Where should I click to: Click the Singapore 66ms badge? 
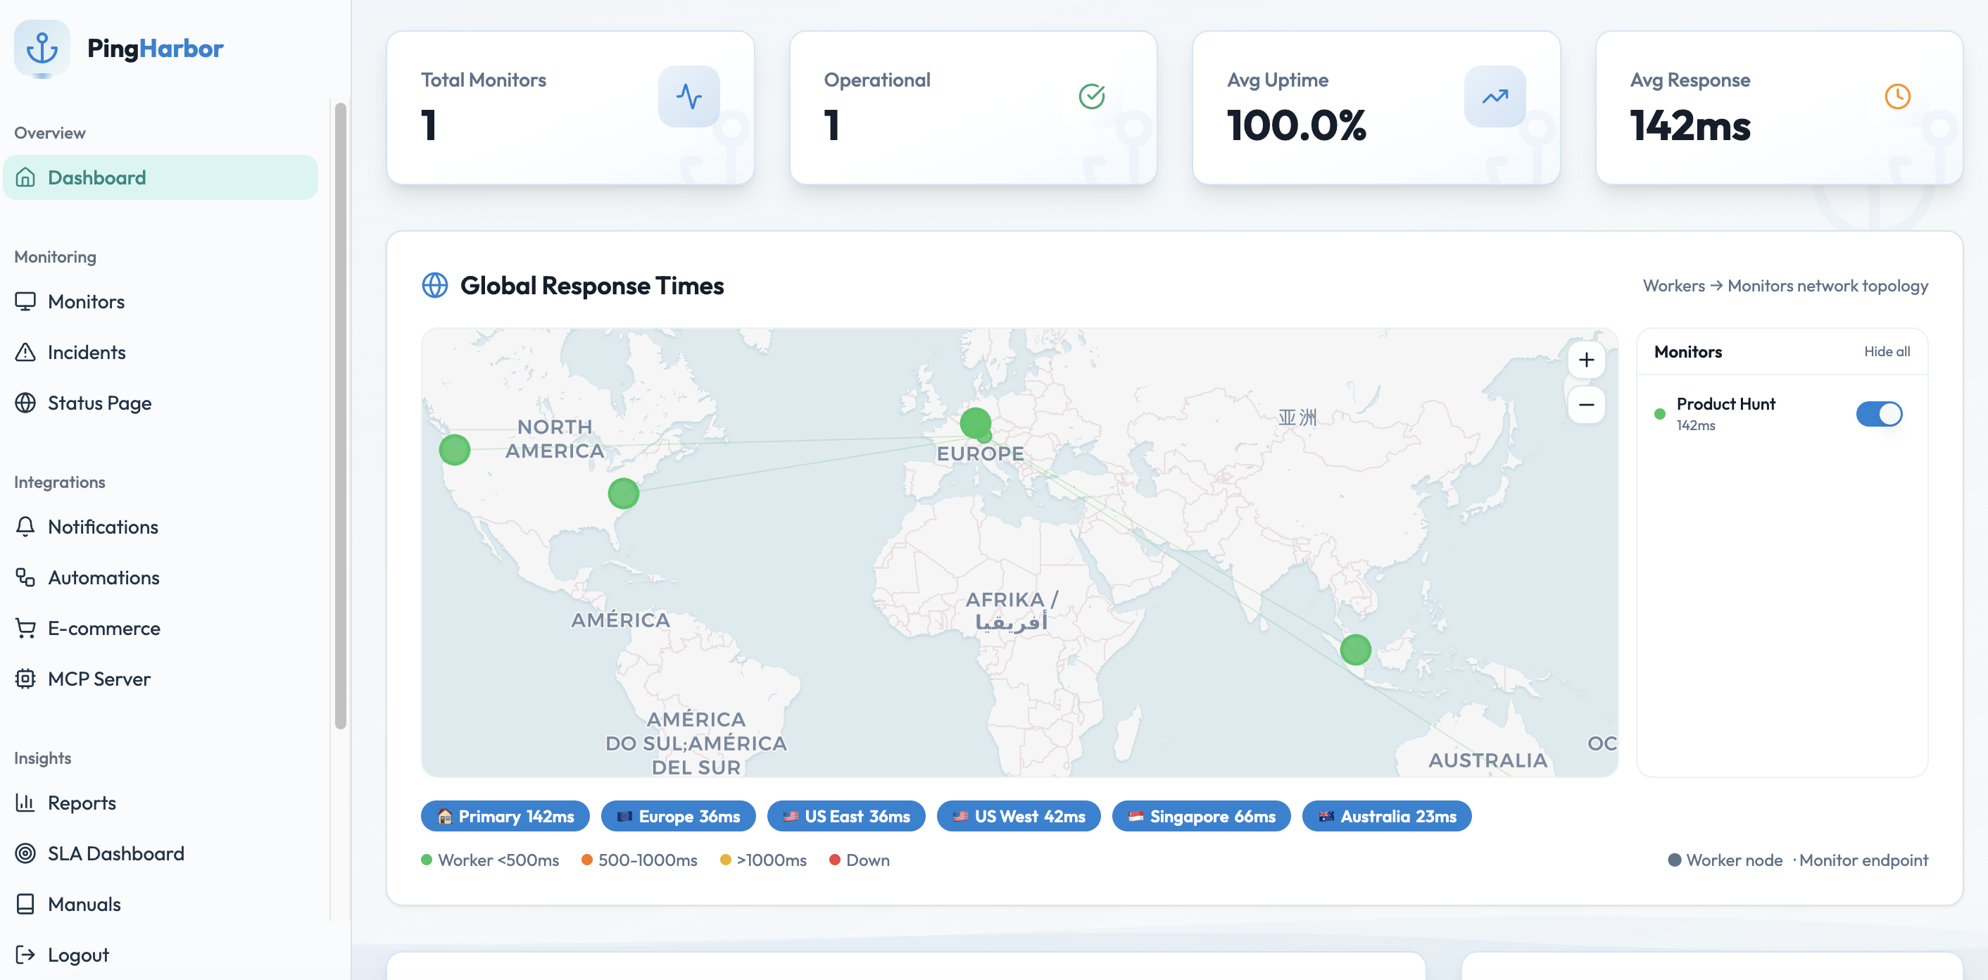pos(1201,817)
